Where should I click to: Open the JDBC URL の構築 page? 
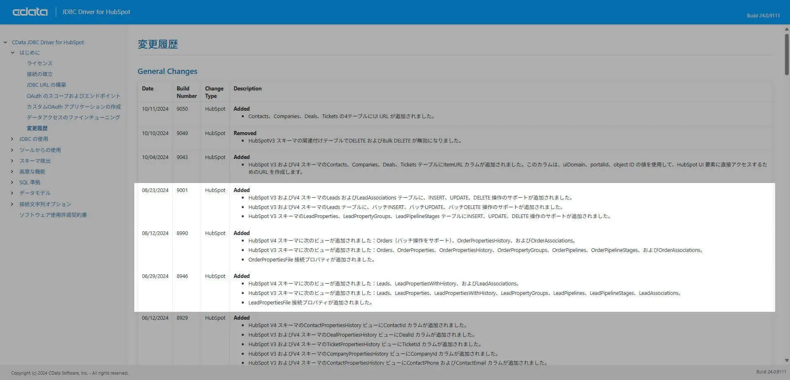(x=46, y=85)
